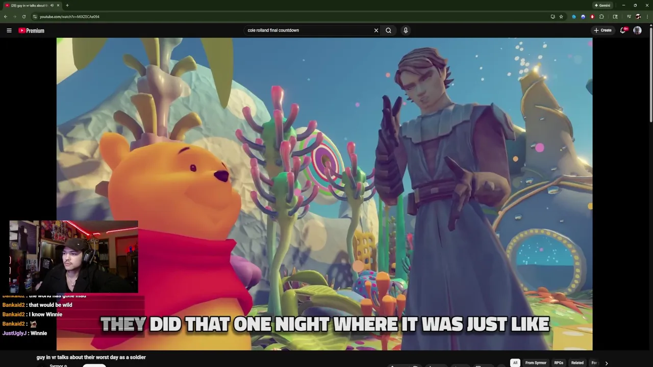The image size is (653, 367).
Task: Reload the current page
Action: (23, 16)
